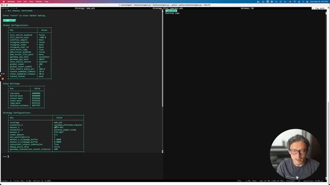Click the Strategy Configurations heading
Screen dimensions: 330x185
(x=17, y=113)
